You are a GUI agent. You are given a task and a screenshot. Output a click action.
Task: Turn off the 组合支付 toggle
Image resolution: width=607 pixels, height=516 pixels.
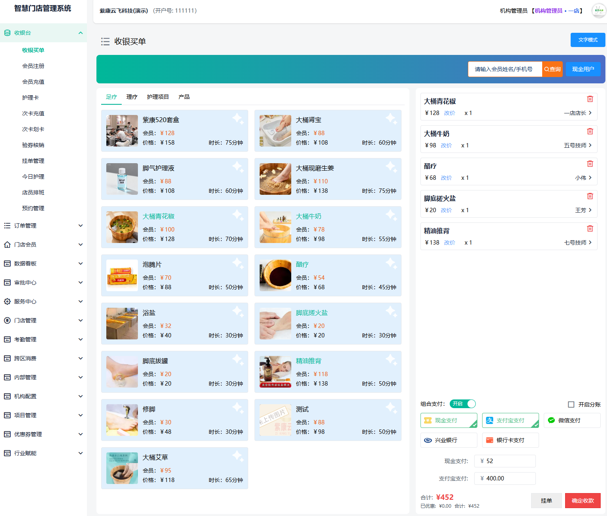462,404
